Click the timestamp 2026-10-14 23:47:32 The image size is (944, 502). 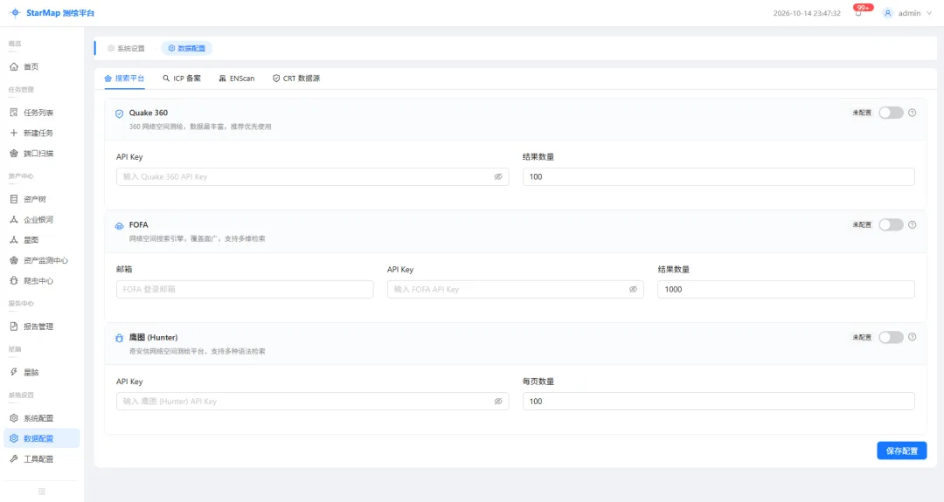click(807, 13)
